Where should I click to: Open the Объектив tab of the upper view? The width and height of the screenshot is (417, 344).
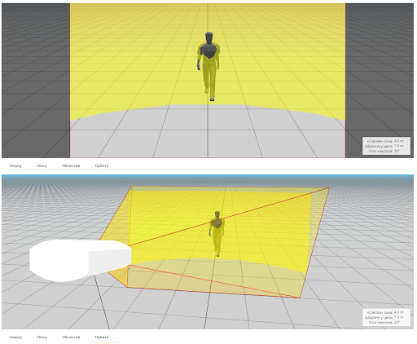pos(71,165)
